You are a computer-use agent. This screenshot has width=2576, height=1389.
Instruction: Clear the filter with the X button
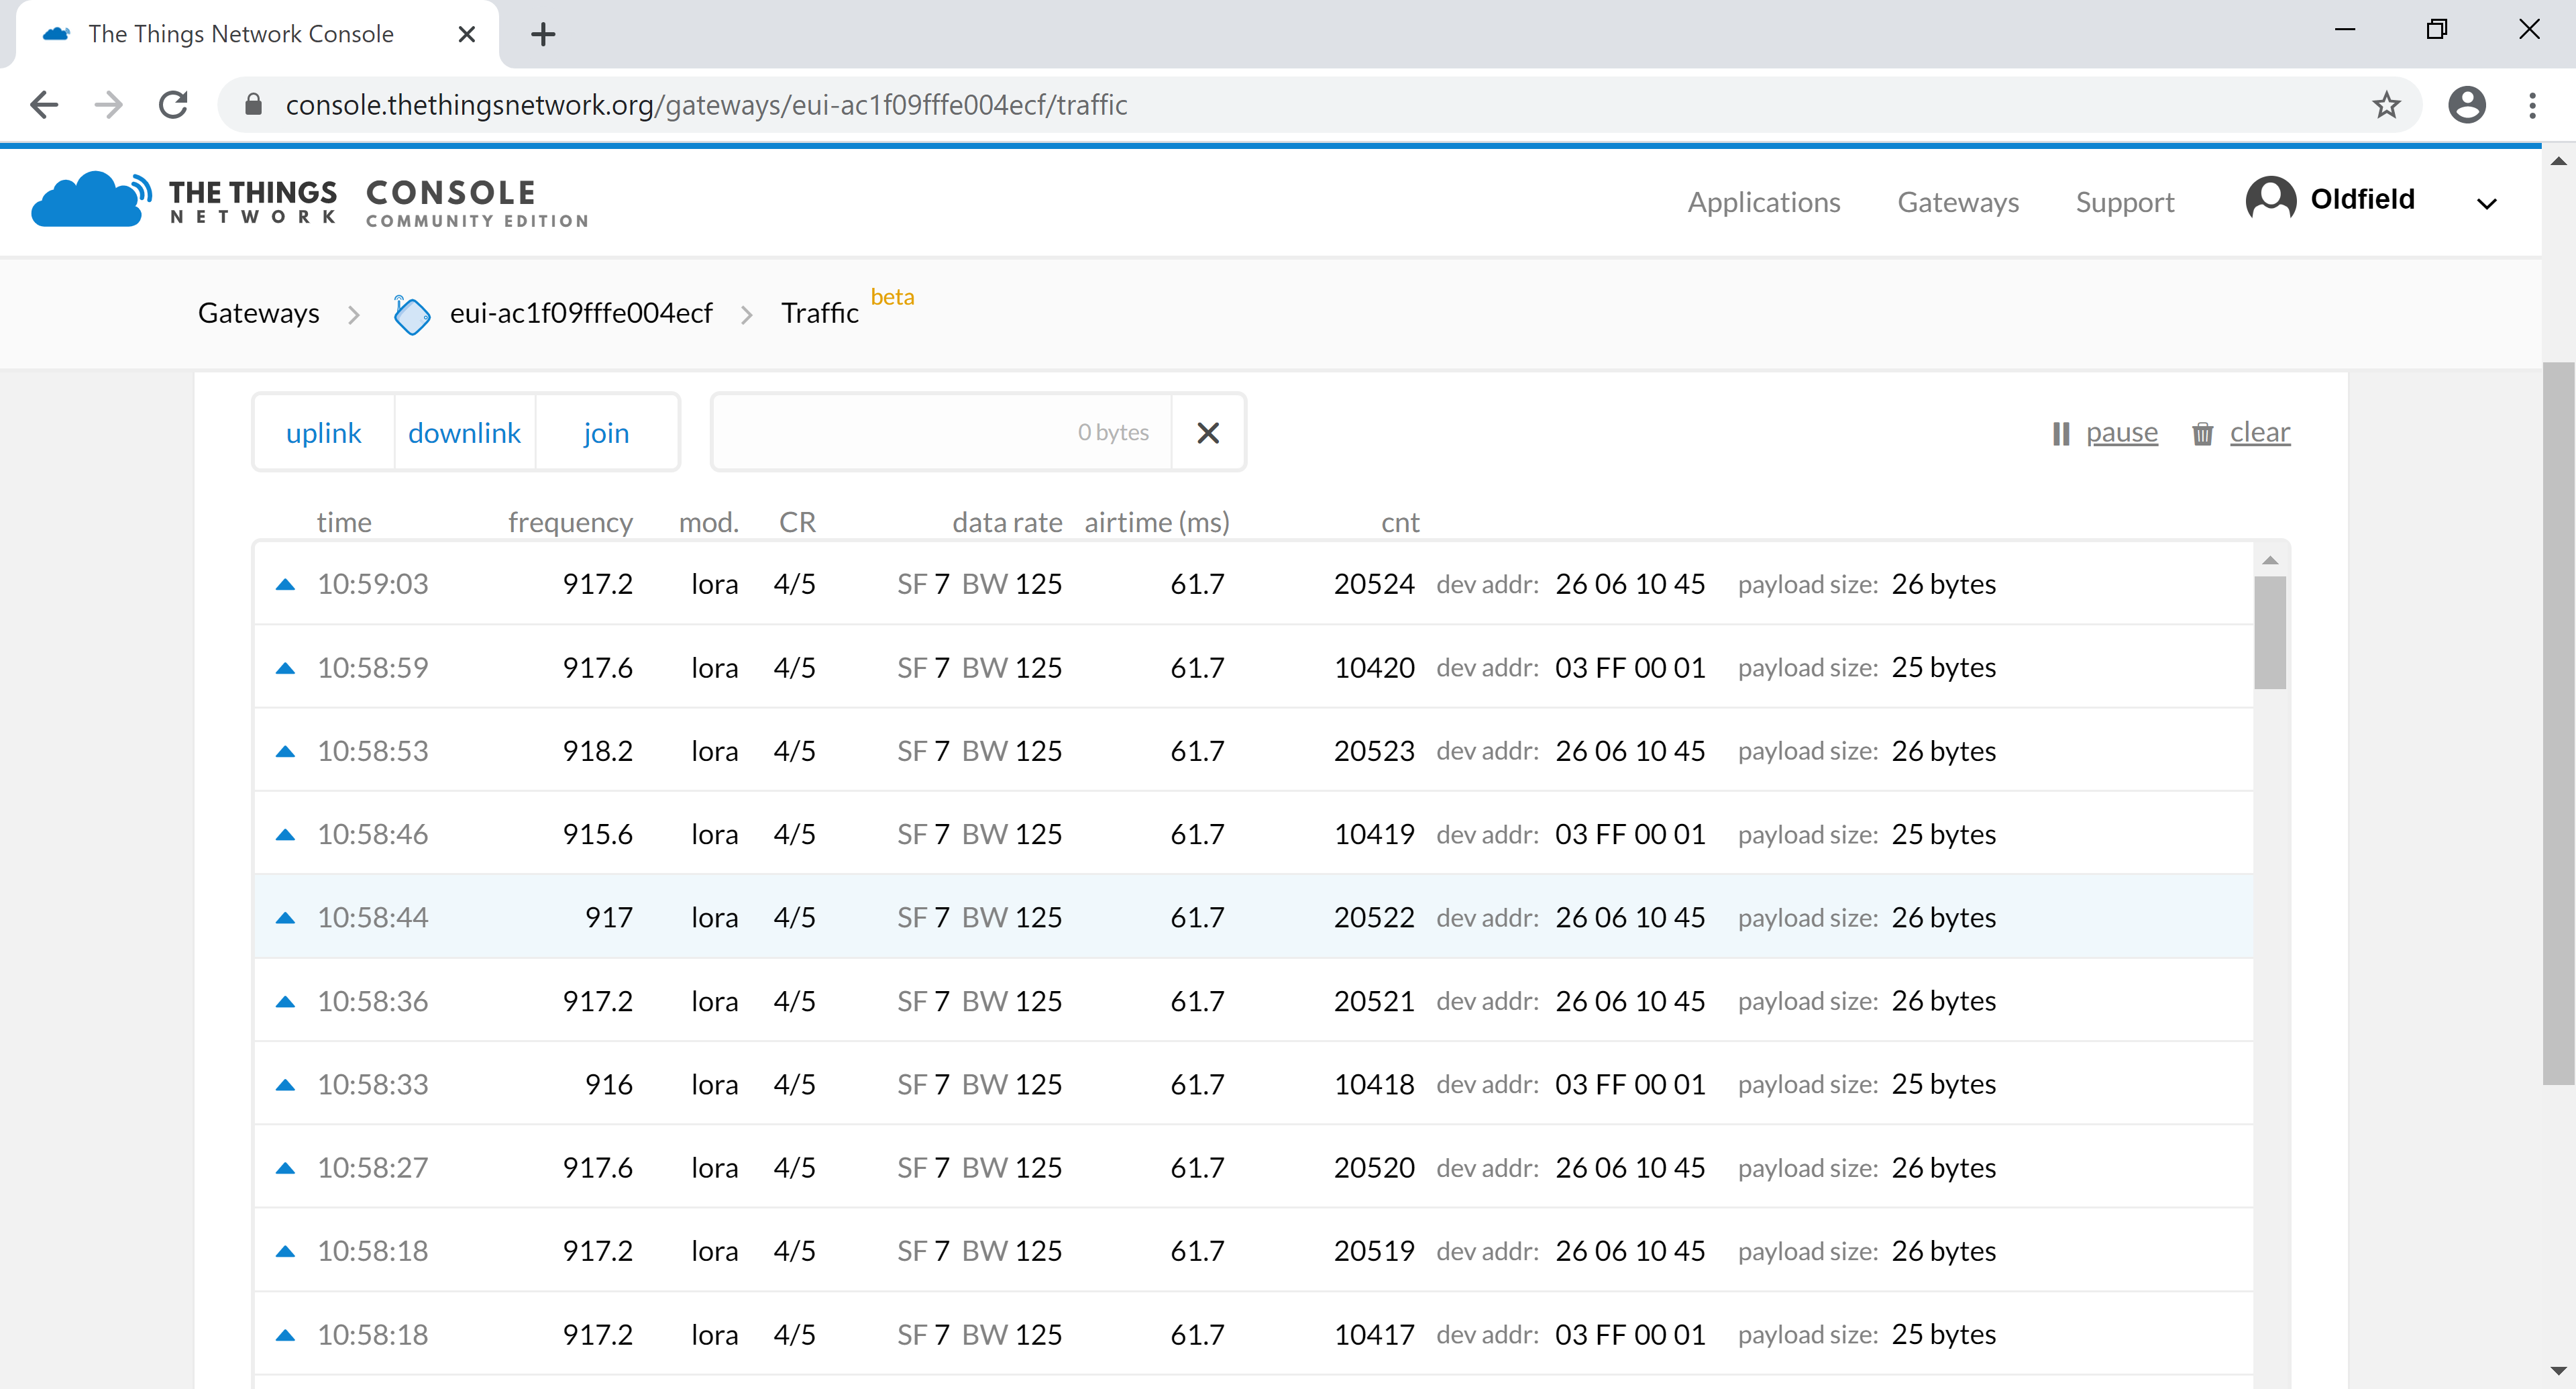(x=1207, y=433)
